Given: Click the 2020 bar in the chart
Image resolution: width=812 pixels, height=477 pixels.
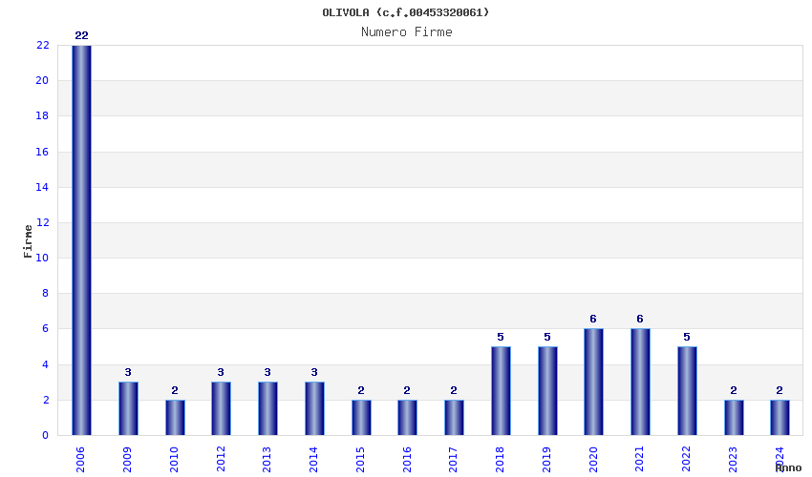Looking at the screenshot, I should 593,382.
